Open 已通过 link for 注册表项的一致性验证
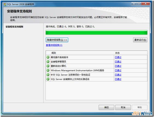Viewport: 154px width, 117px height. [118, 75]
